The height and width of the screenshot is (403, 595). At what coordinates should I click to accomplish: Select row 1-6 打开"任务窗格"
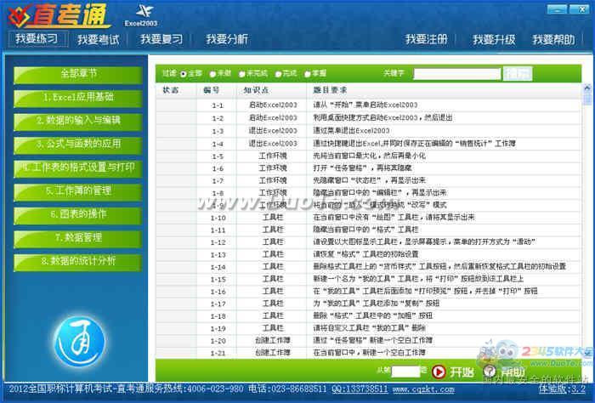pyautogui.click(x=368, y=168)
